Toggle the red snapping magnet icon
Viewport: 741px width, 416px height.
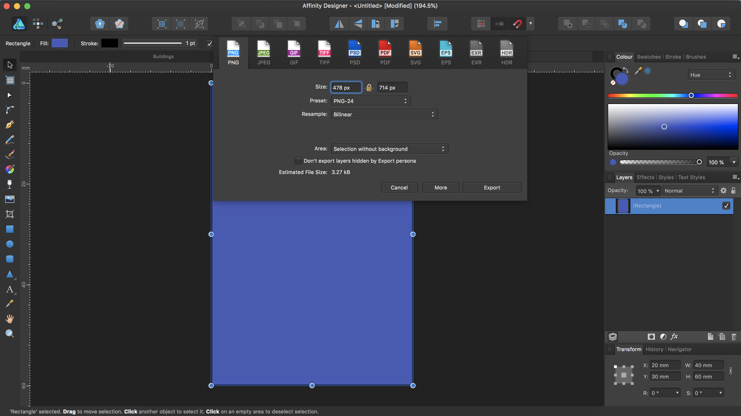tap(517, 24)
